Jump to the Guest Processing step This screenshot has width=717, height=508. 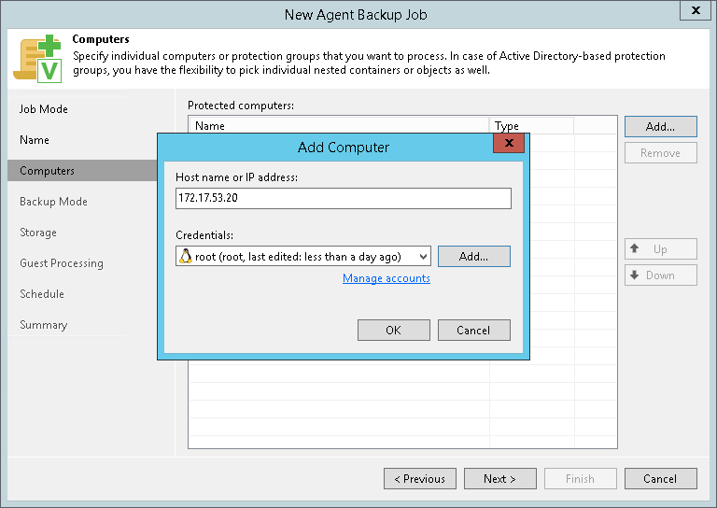point(62,263)
